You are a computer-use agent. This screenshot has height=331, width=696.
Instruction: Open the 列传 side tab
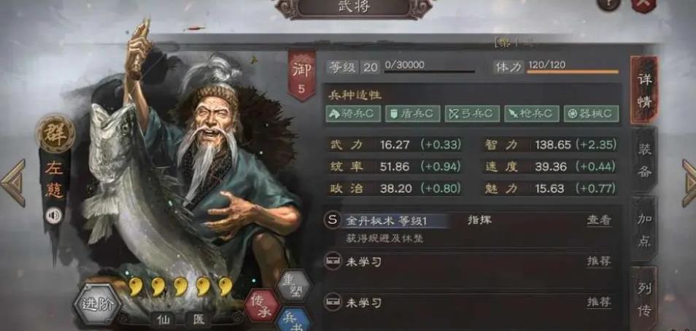(x=644, y=299)
